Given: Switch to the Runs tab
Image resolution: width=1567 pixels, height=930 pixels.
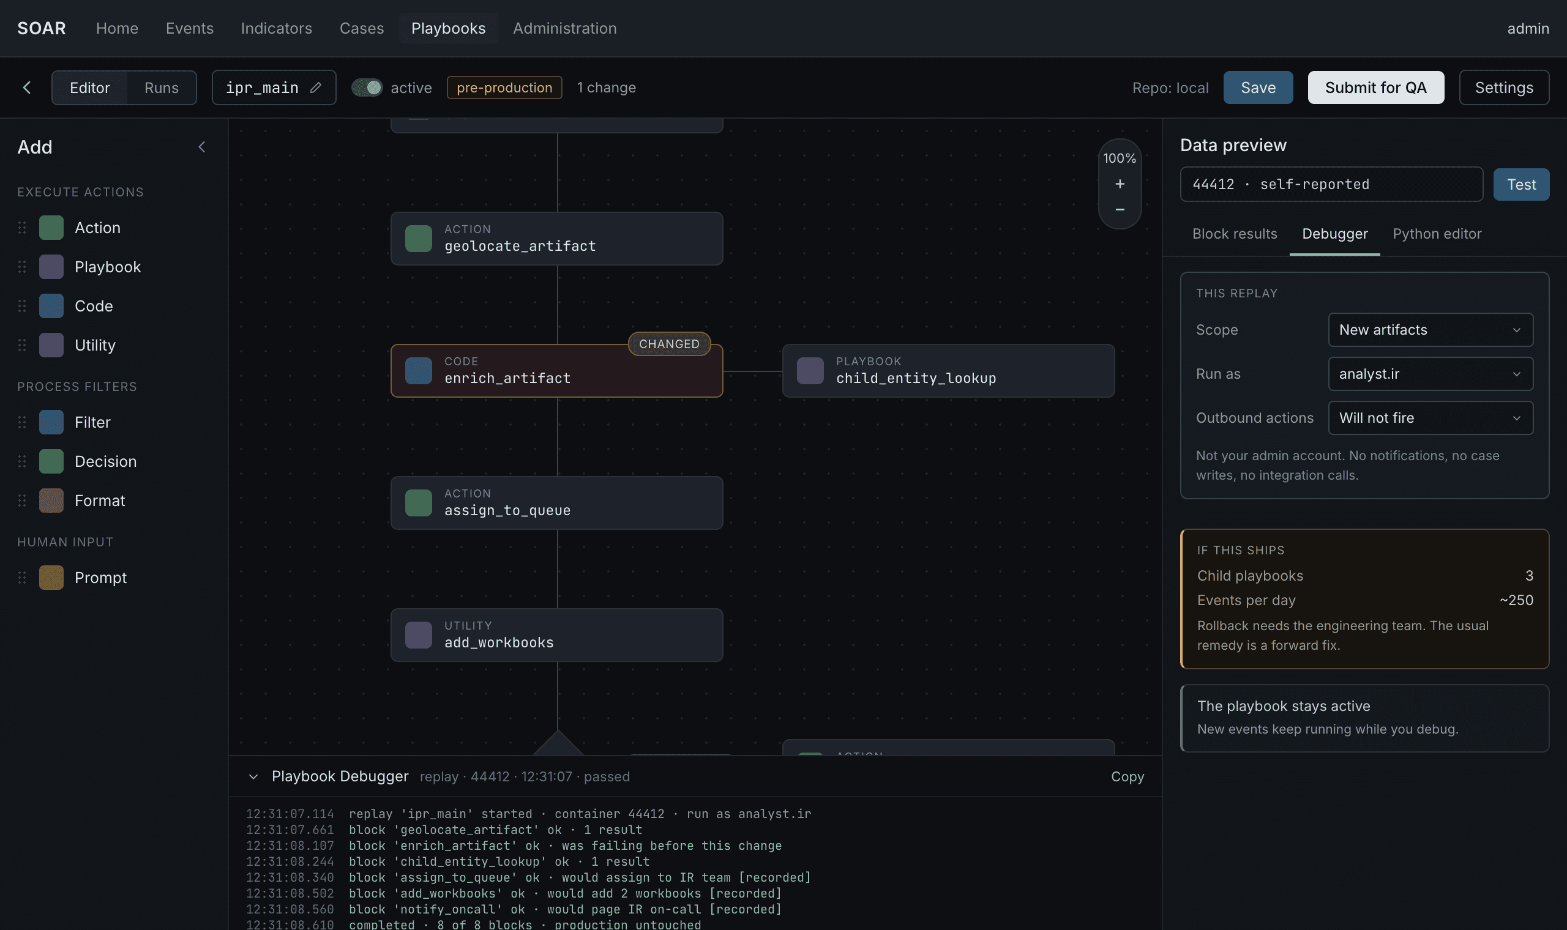Looking at the screenshot, I should pos(161,87).
